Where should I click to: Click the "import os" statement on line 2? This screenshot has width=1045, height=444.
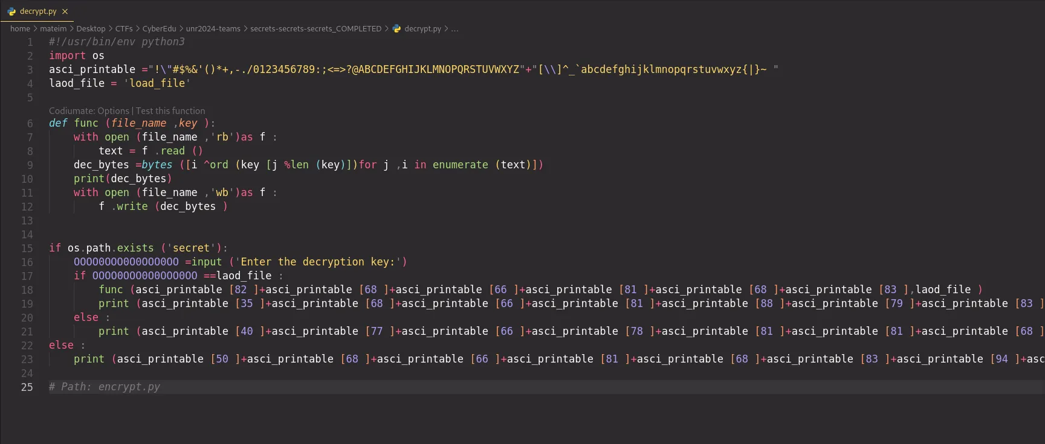pos(77,55)
